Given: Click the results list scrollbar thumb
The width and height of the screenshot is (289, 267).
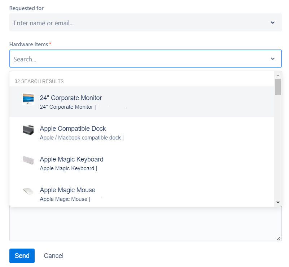Looking at the screenshot, I should click(278, 87).
